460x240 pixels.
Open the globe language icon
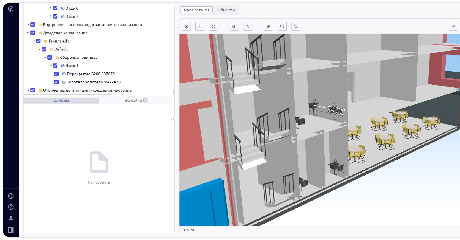coord(11,196)
